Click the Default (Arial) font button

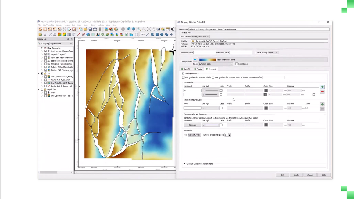click(194, 135)
